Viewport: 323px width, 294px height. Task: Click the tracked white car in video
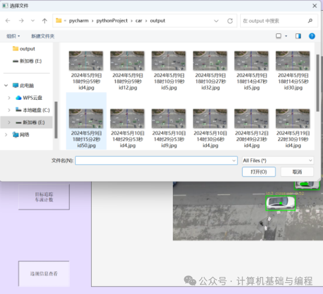pos(280,203)
